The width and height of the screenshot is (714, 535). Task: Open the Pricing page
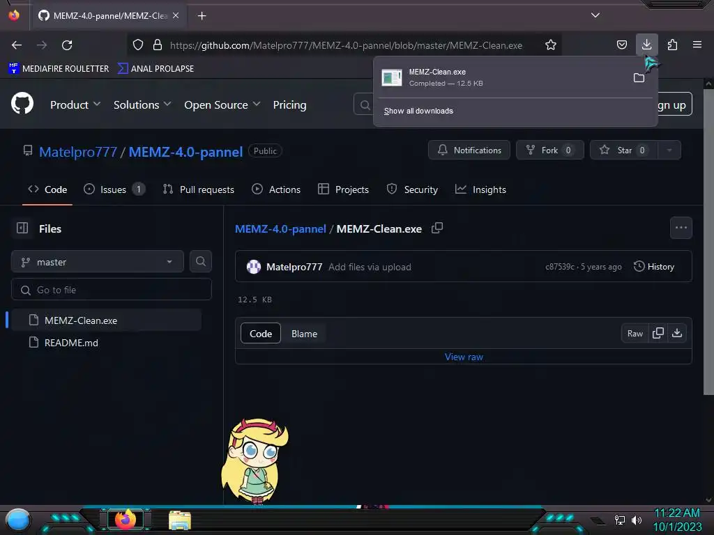click(289, 104)
